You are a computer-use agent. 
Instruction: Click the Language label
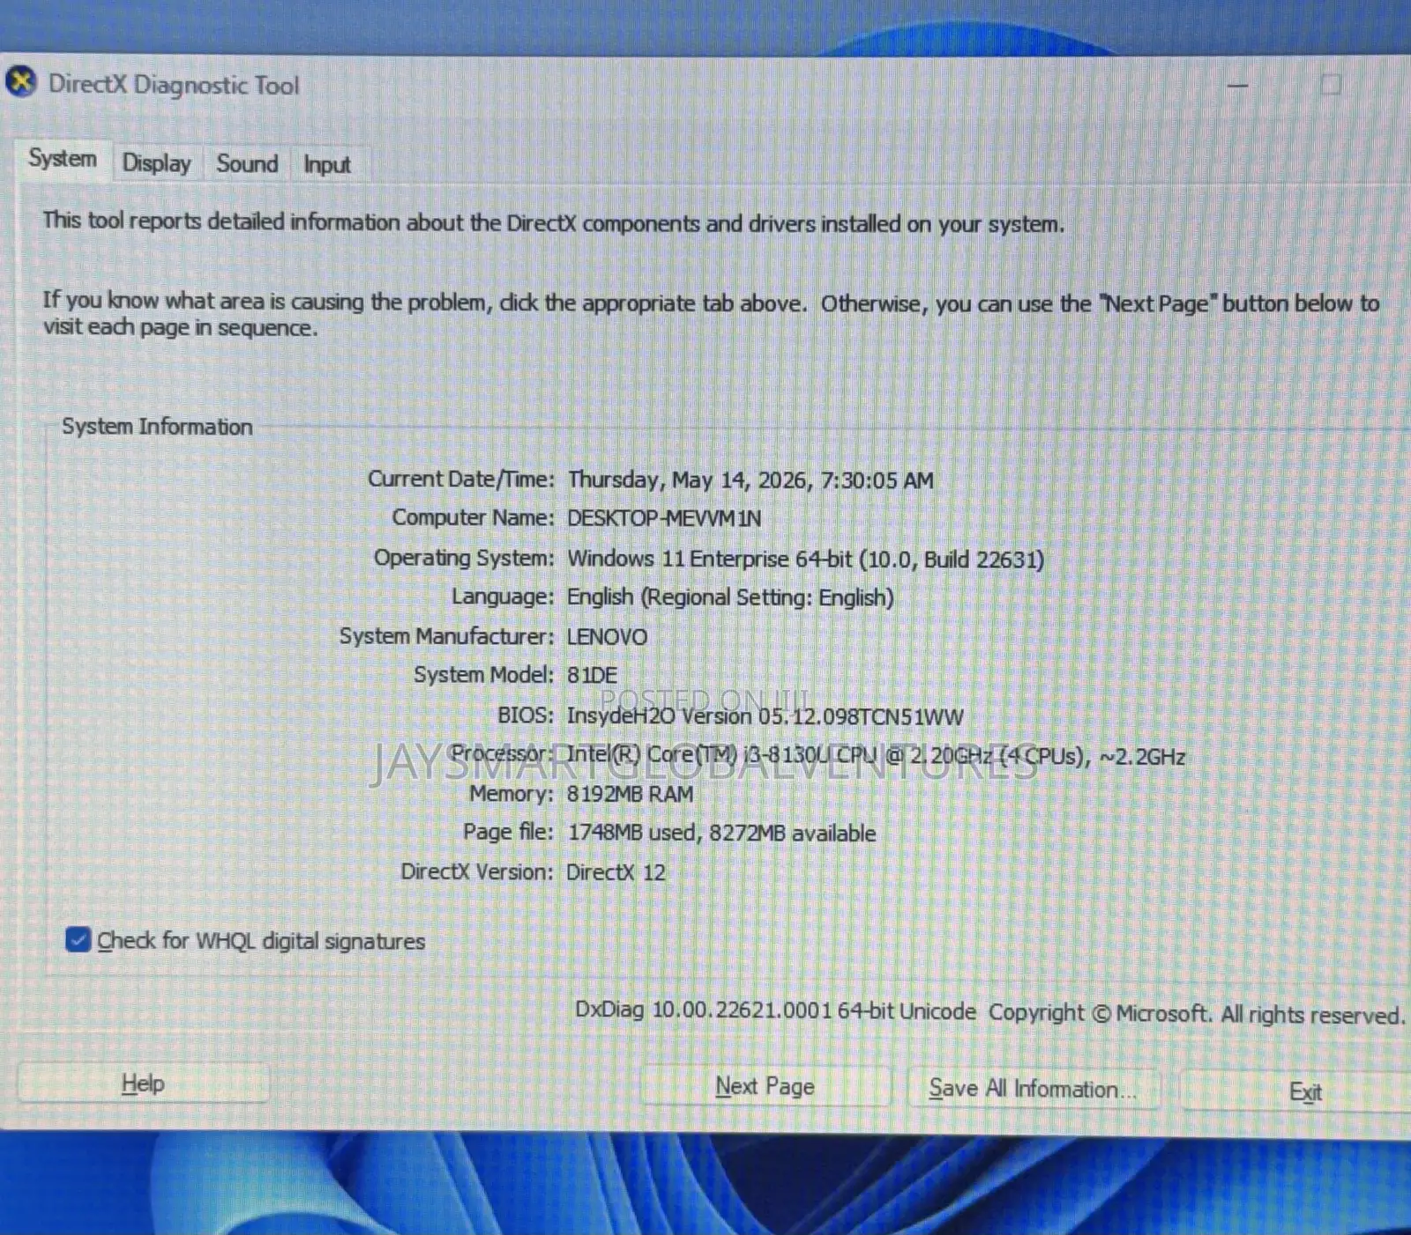tap(503, 596)
